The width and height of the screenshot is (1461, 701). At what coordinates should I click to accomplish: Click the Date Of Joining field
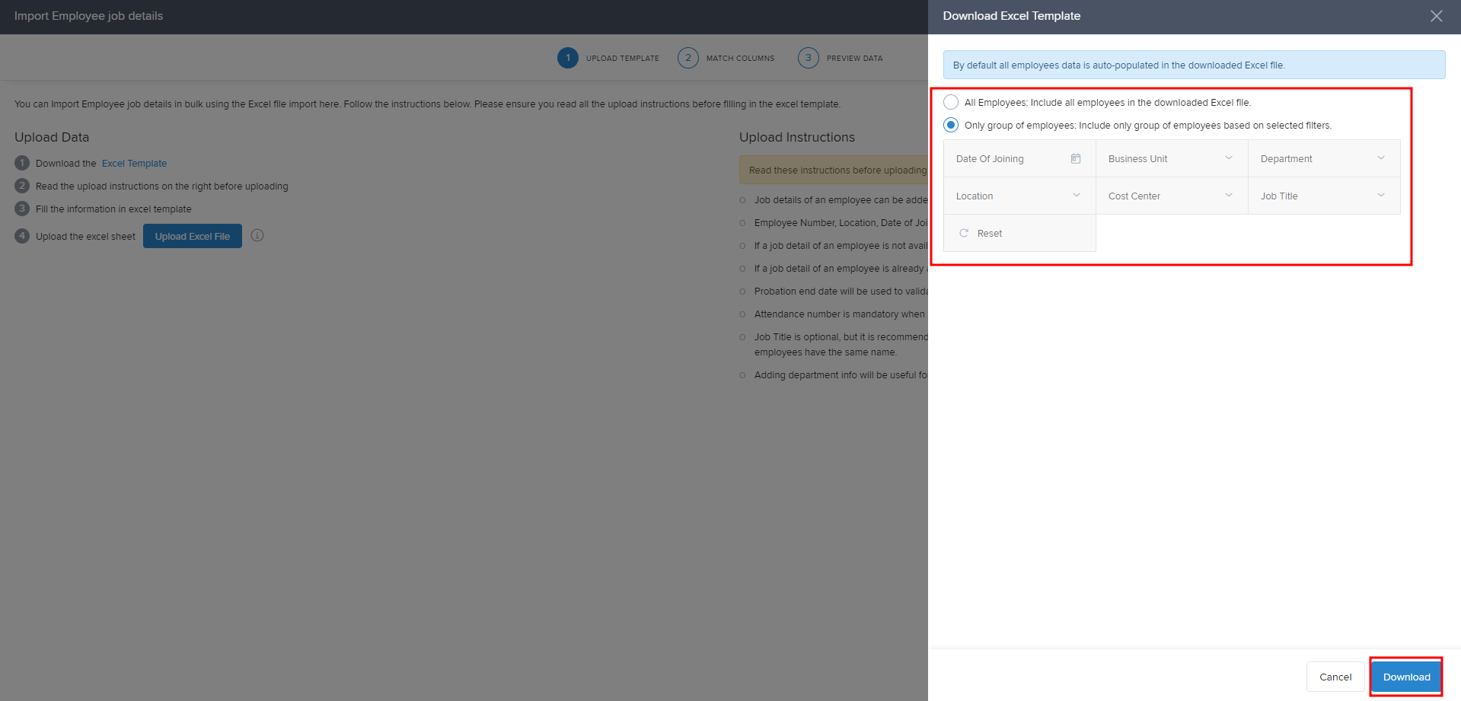tap(1005, 158)
